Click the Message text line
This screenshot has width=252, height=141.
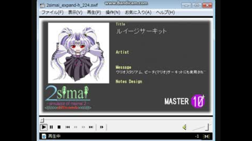pyautogui.click(x=161, y=72)
